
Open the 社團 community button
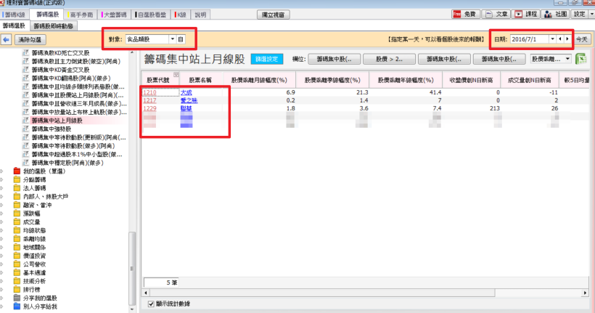[556, 15]
